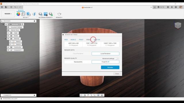Toggle visibility of Bodies folder
Image resolution: width=184 pixels, height=103 pixels.
point(8,36)
